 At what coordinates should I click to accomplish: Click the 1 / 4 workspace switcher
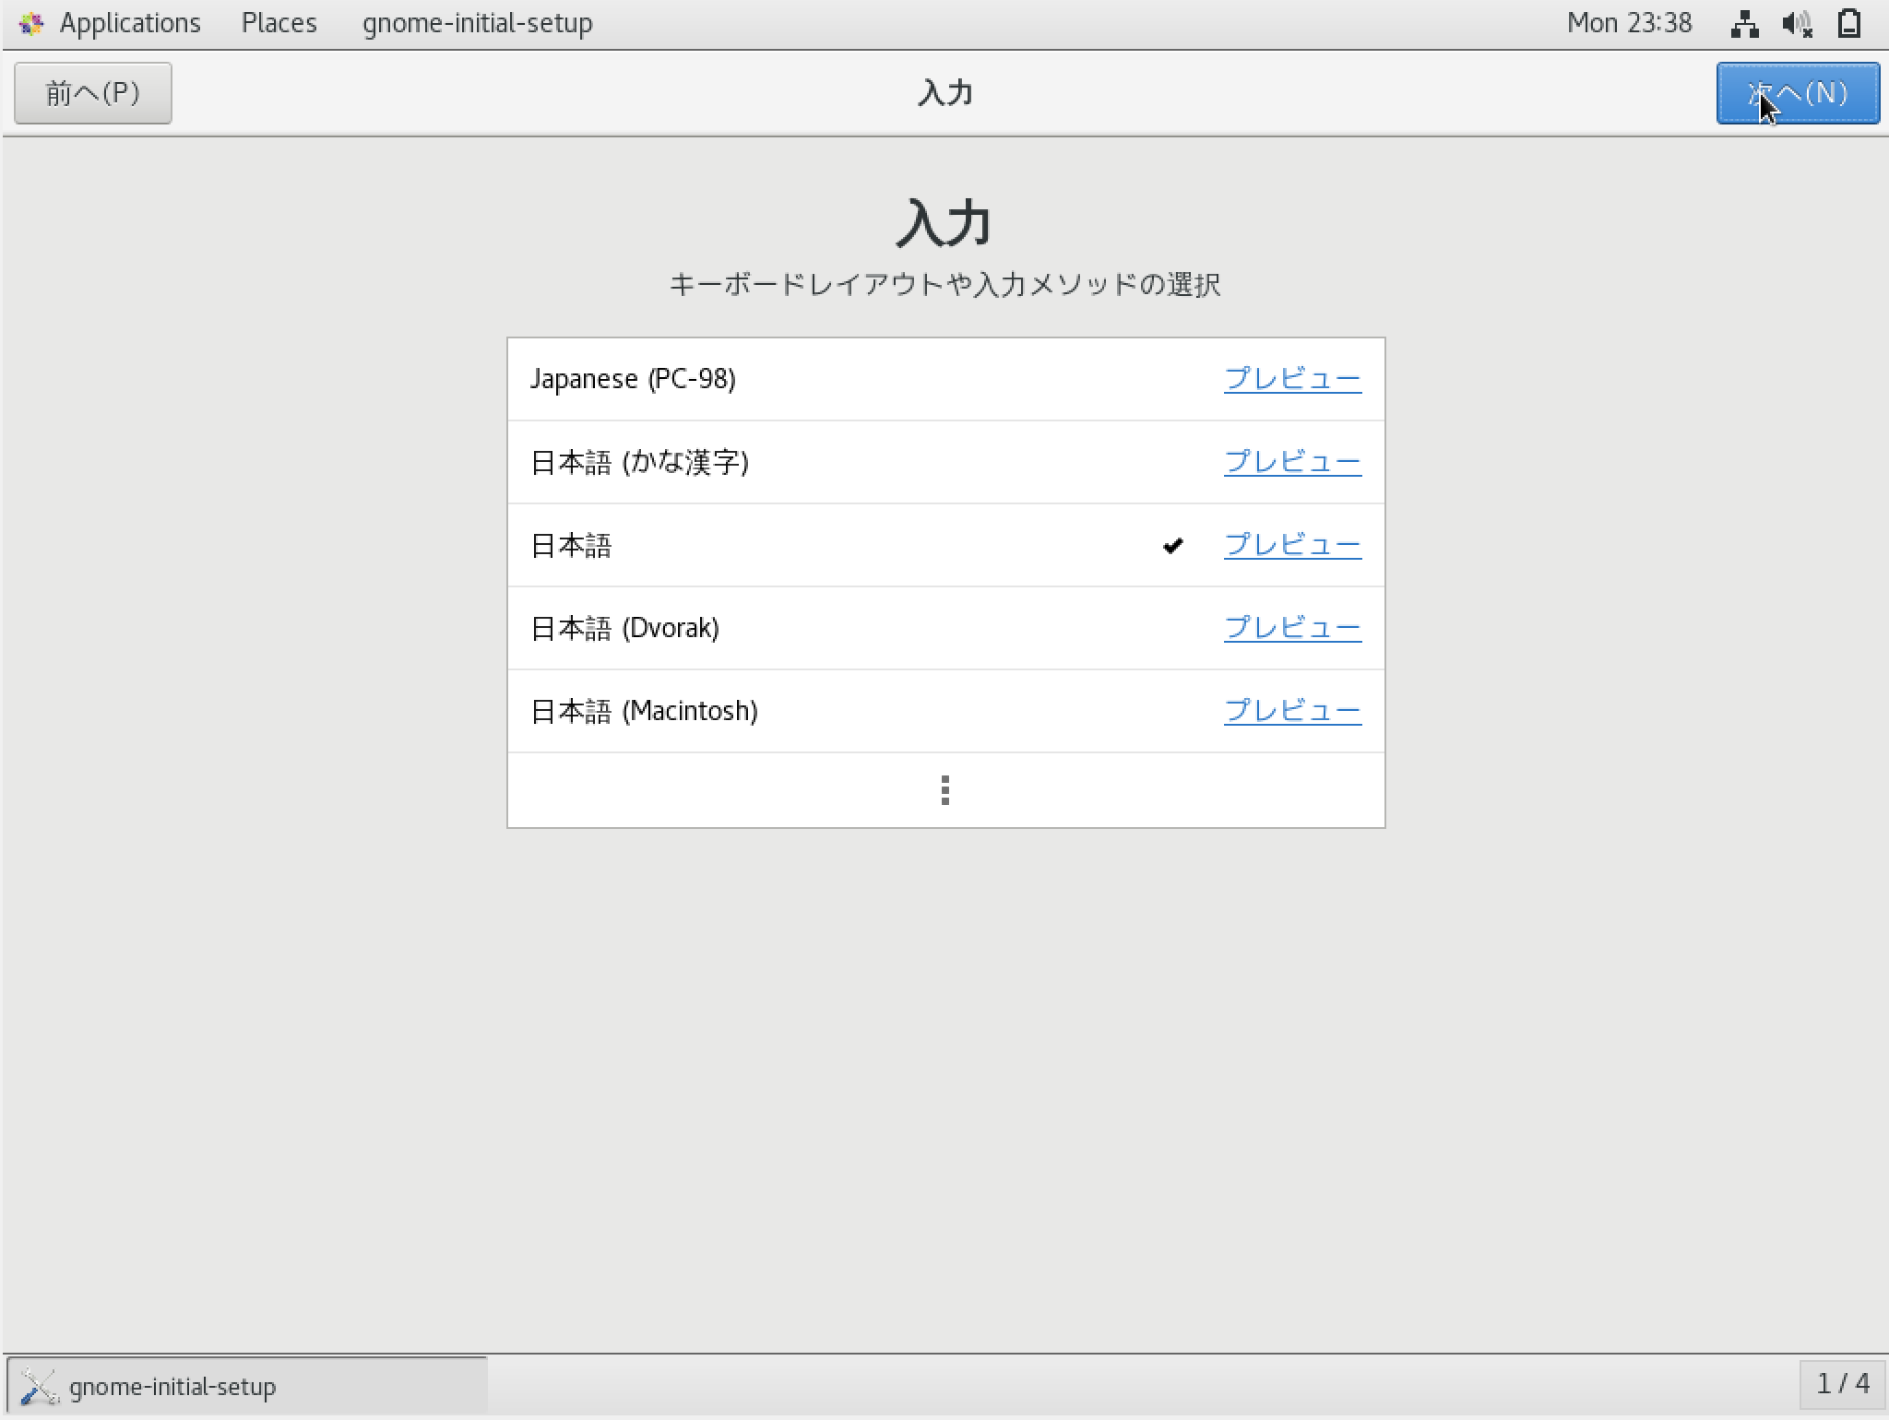(x=1842, y=1384)
